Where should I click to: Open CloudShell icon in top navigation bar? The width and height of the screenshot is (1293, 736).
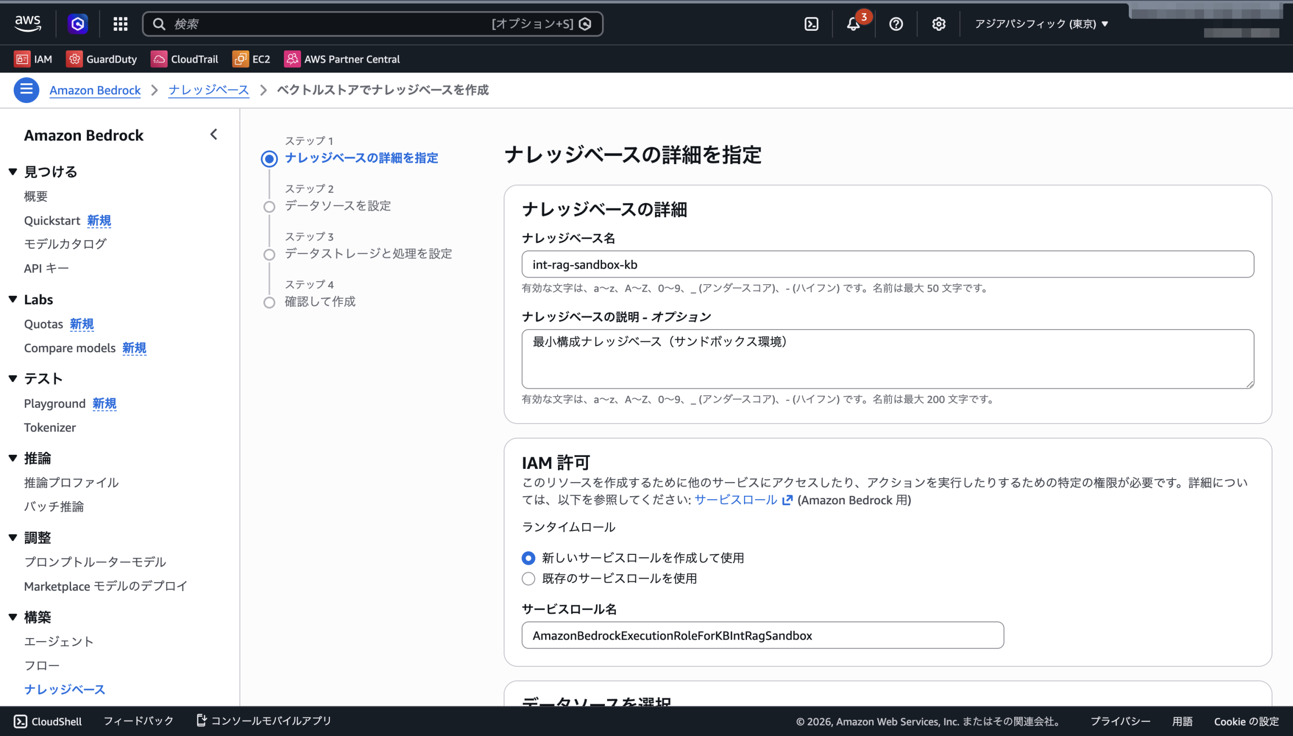pos(811,24)
